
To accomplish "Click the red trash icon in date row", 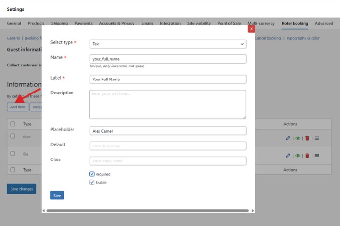I will point(307,138).
